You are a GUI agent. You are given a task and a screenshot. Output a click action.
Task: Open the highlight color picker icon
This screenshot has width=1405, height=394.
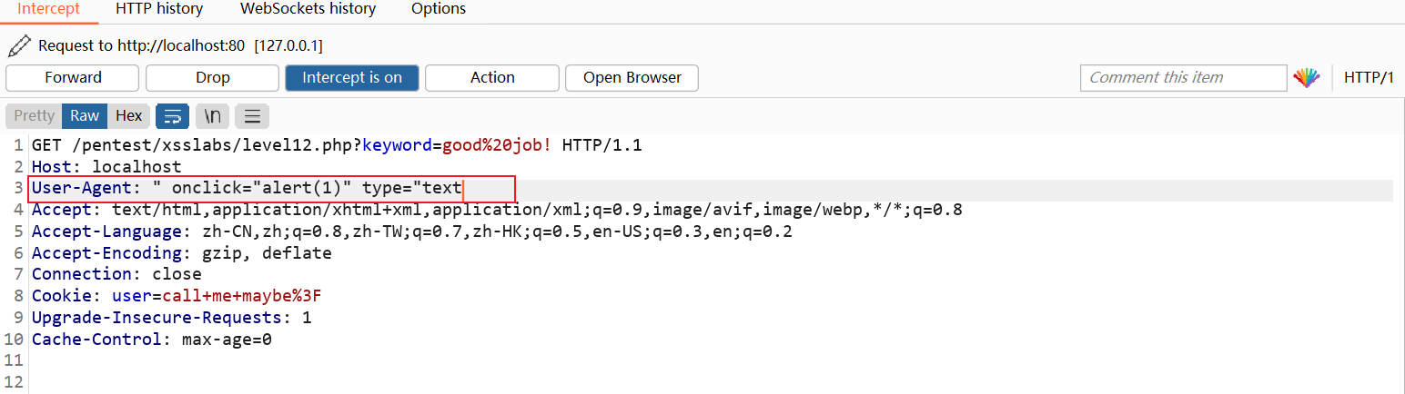pyautogui.click(x=1307, y=78)
